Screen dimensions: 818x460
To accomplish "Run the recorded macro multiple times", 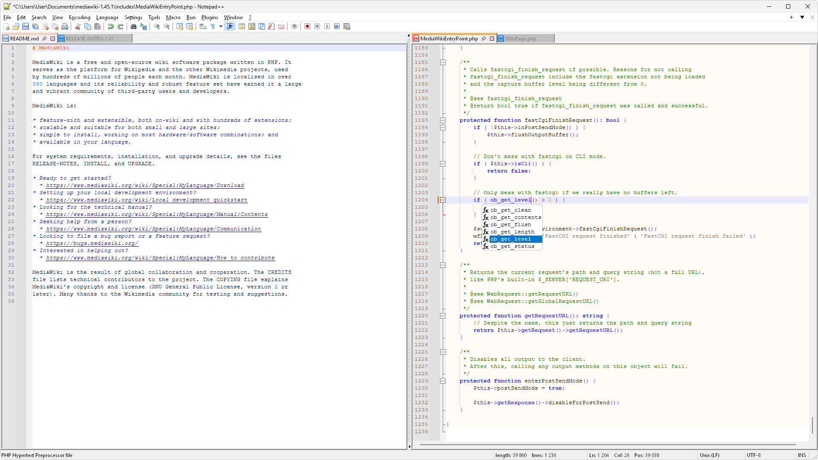I will coord(337,26).
